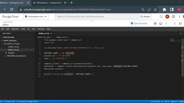Screen dimensions: 184x103
Task: Run the Python file with play icon
Action: [x=181, y=33]
